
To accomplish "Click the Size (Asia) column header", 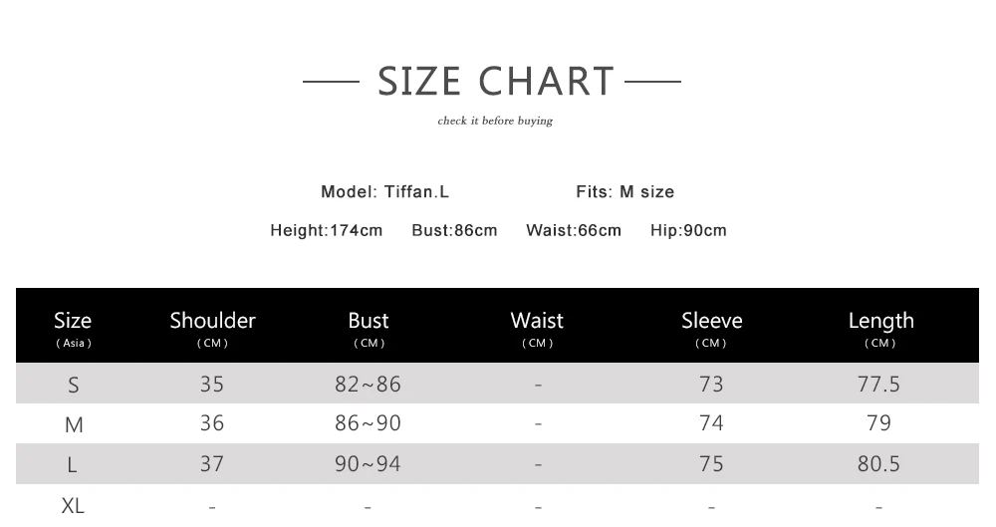I will 73,328.
